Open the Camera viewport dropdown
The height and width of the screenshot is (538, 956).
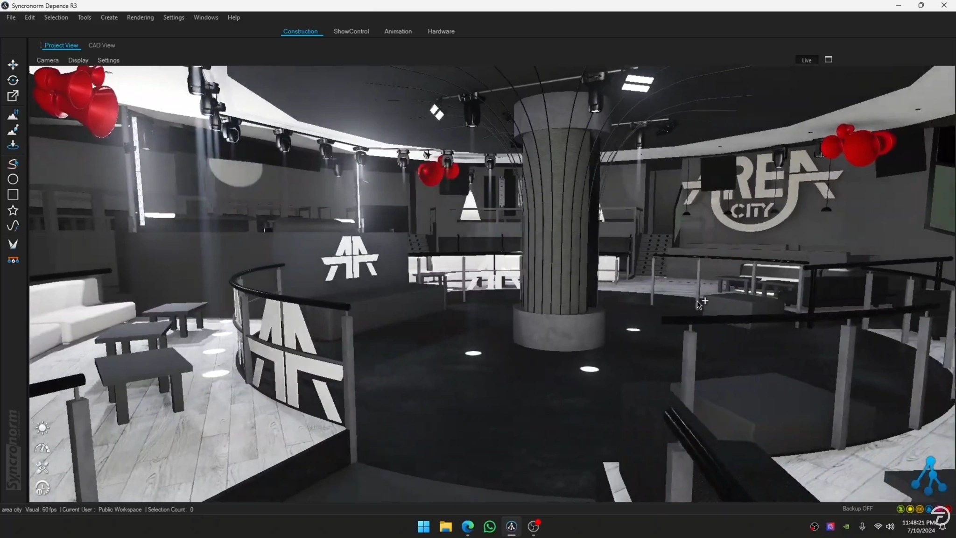[48, 60]
